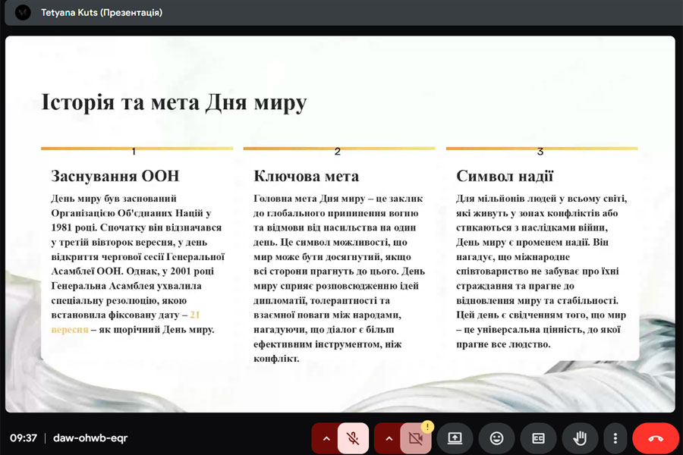Click the orange bar above column 2
This screenshot has width=683, height=455.
click(x=338, y=149)
